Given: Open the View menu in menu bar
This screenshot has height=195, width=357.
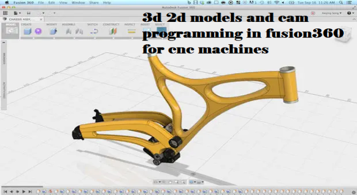Looking at the screenshot, I should pos(63,2).
